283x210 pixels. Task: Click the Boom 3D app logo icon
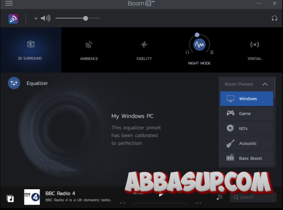point(13,19)
